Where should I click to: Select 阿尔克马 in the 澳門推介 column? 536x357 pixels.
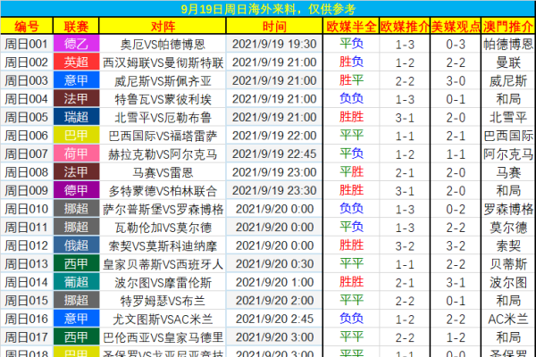click(x=508, y=154)
